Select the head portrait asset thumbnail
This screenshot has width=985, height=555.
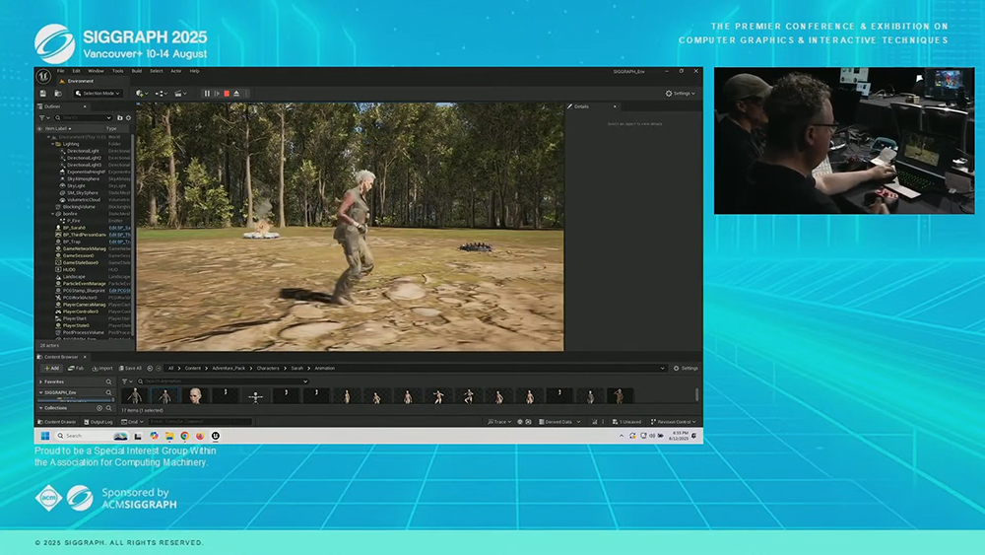195,395
